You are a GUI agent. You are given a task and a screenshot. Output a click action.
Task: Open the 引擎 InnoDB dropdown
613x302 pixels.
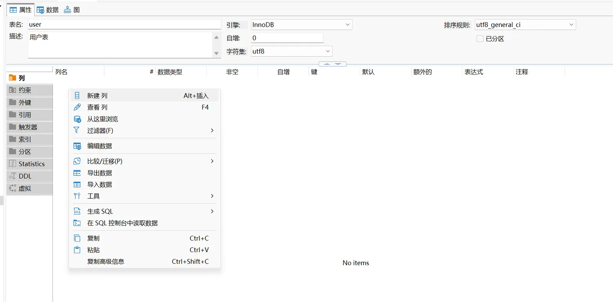pos(302,25)
